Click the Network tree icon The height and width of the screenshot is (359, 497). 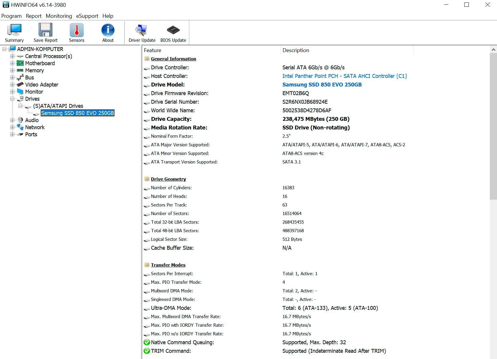click(x=20, y=127)
